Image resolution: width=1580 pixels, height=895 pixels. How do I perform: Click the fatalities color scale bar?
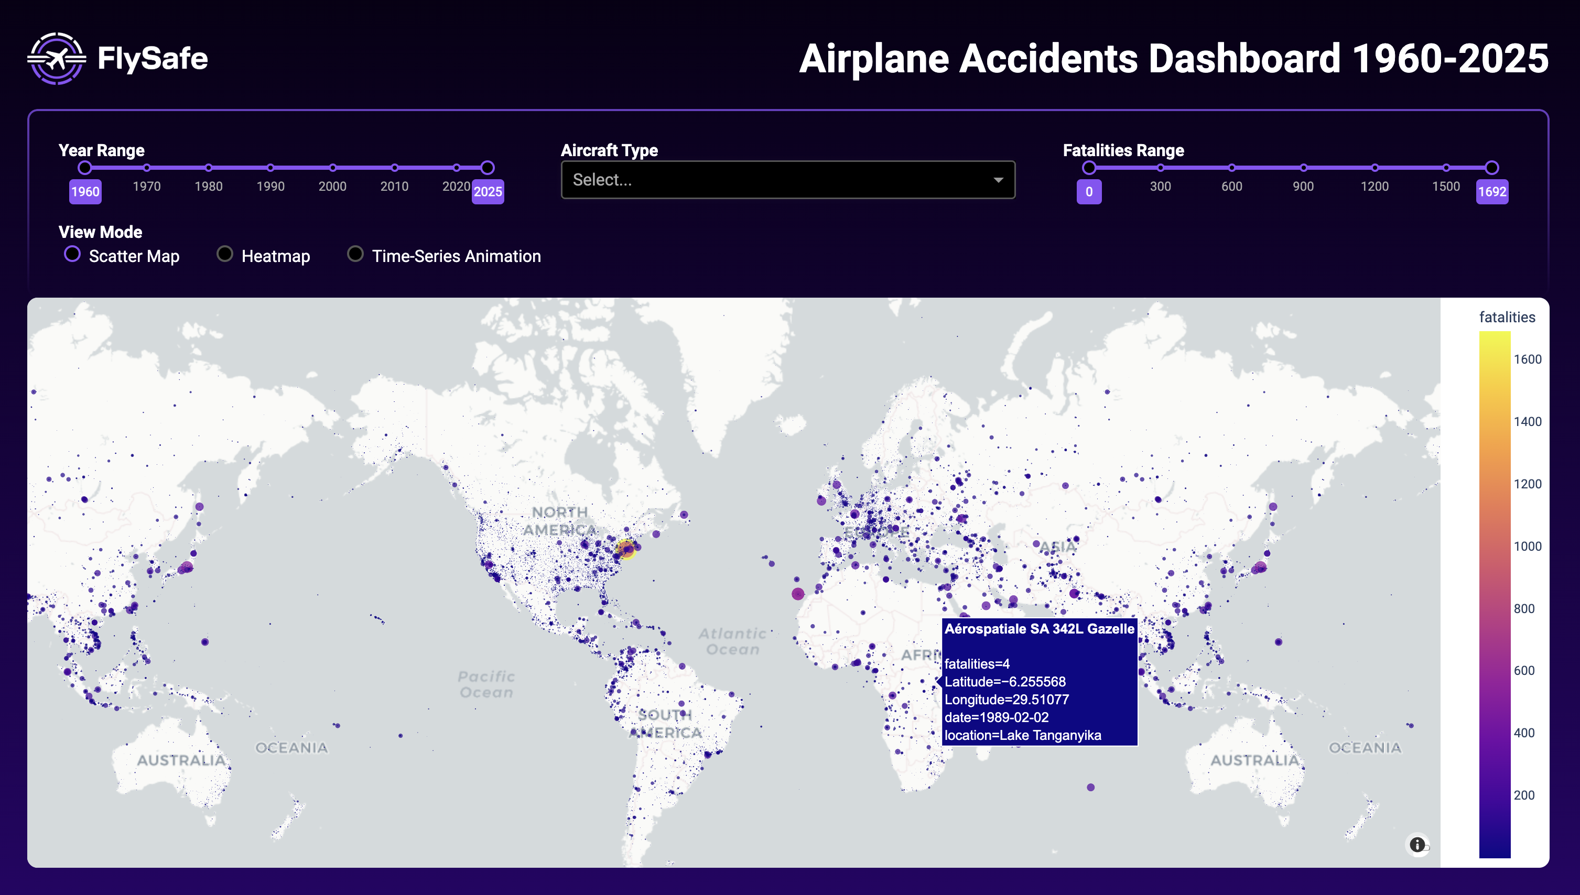click(1495, 594)
